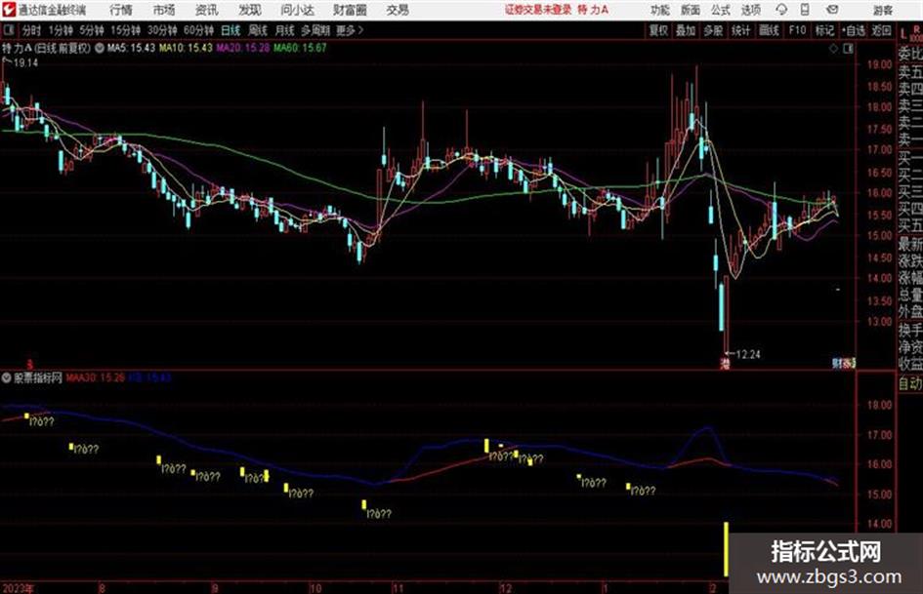Open the 发现 menu
923x594 pixels.
point(250,10)
